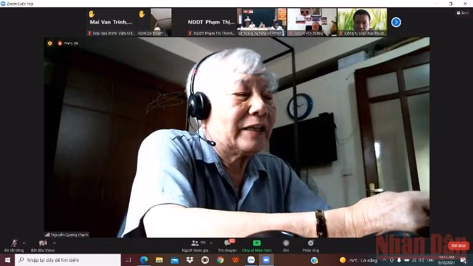Viewport: 473px width, 266px height.
Task: Unmute the microphone (Bỏ tắt tiếng)
Action: 14,245
